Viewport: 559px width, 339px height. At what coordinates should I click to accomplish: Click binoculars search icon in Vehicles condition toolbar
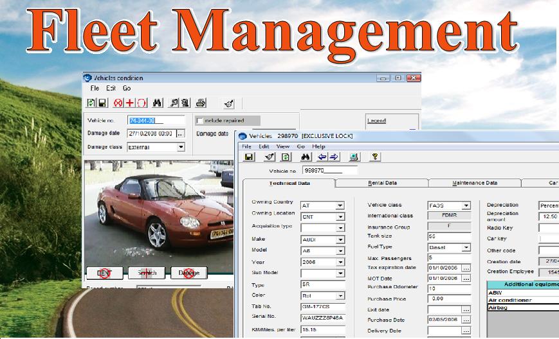(x=157, y=103)
